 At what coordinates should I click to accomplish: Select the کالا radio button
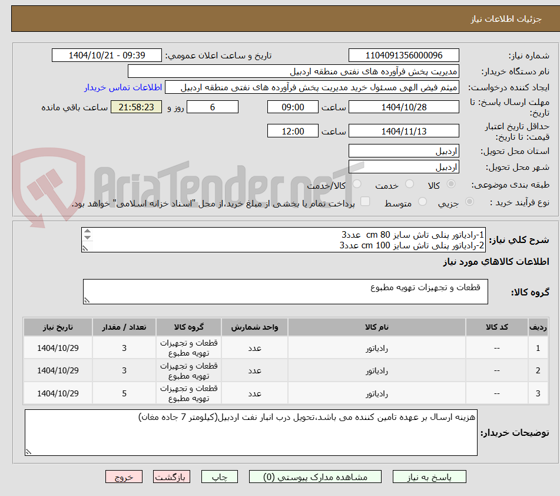click(x=451, y=184)
